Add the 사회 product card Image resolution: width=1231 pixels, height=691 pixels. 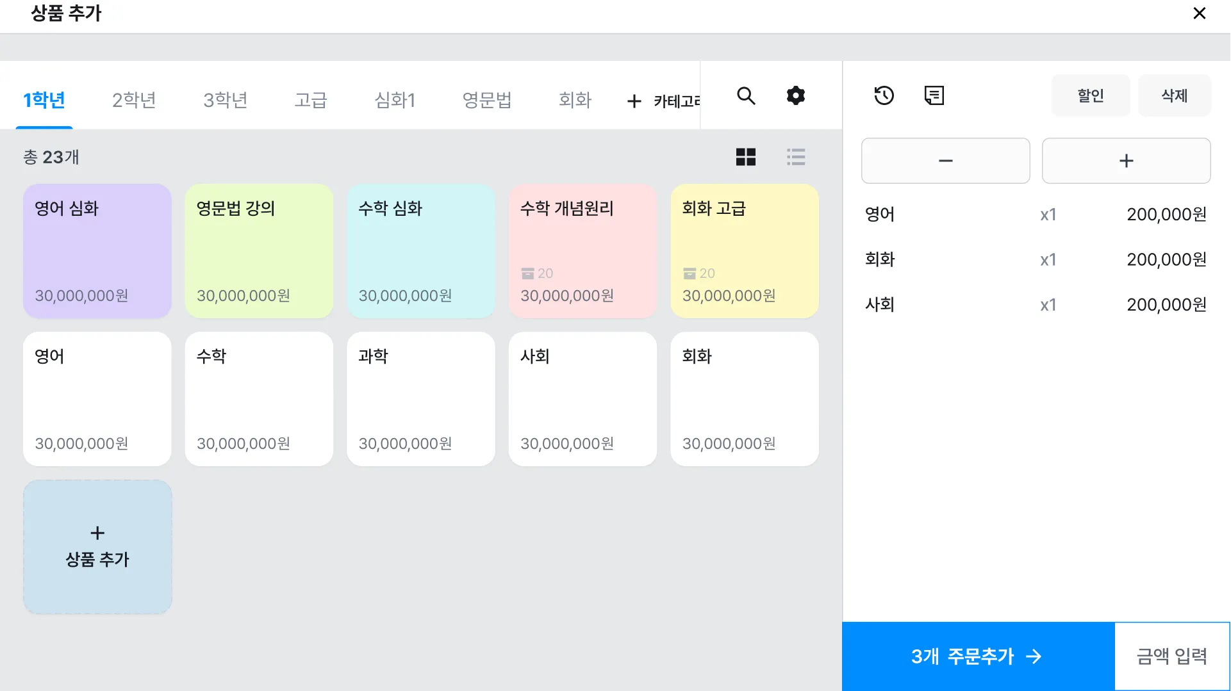(582, 399)
